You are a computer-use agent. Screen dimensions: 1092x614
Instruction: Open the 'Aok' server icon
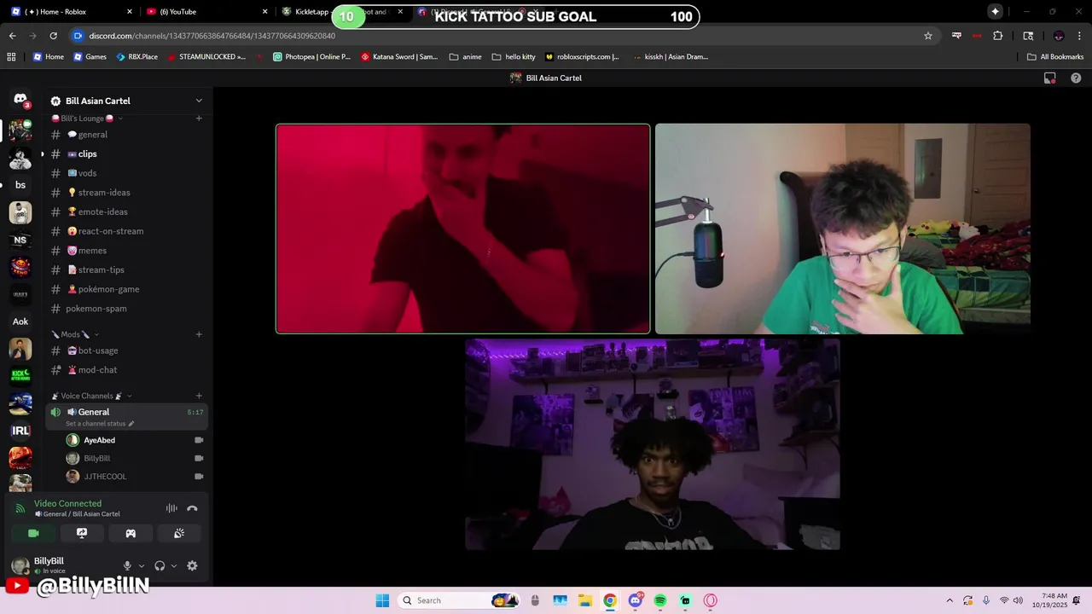pos(20,321)
